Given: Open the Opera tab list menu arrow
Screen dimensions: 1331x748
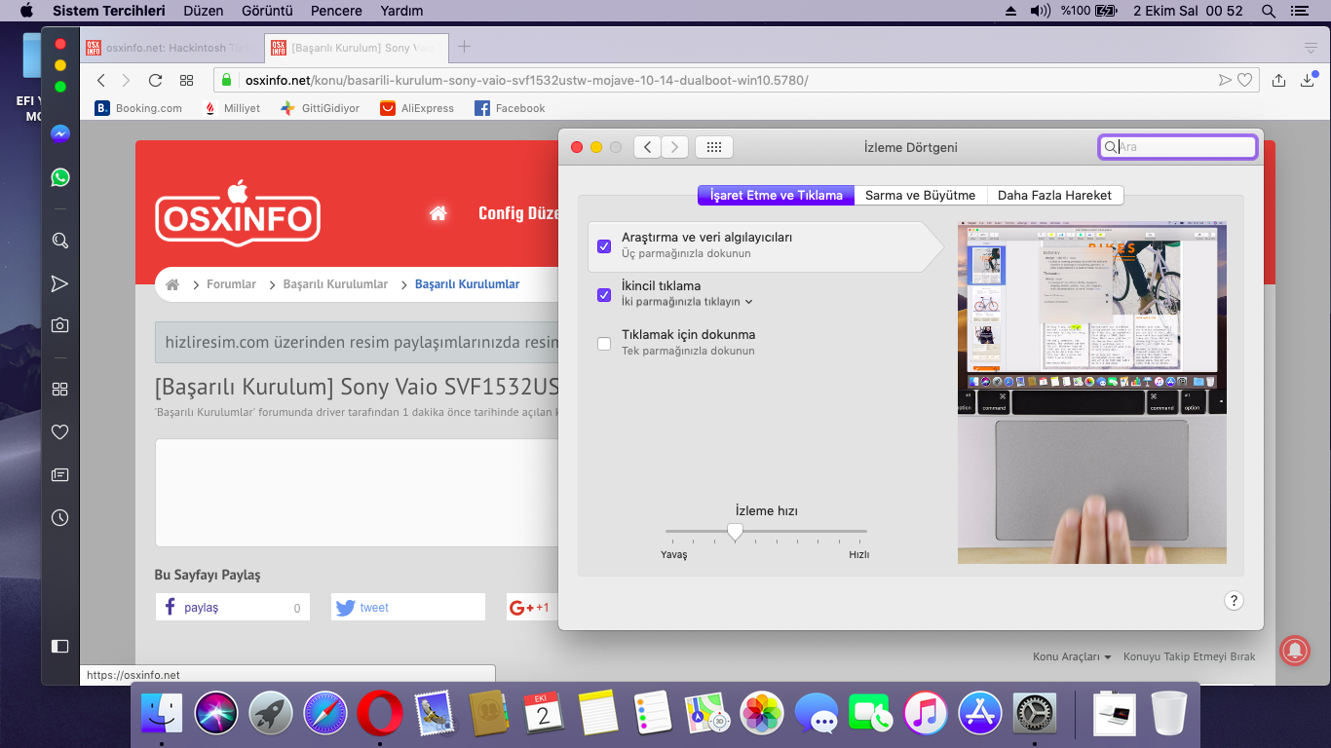Looking at the screenshot, I should coord(1311,48).
